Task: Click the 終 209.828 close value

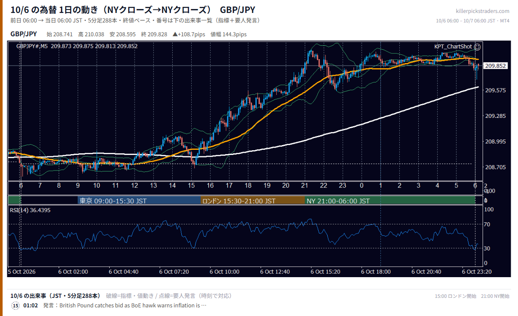Action: [154, 35]
